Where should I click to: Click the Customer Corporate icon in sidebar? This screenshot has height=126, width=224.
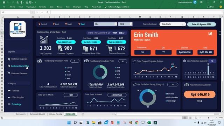click(9, 59)
